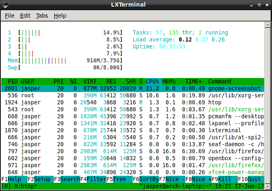Sort by the MEM% column header

pos(168,81)
